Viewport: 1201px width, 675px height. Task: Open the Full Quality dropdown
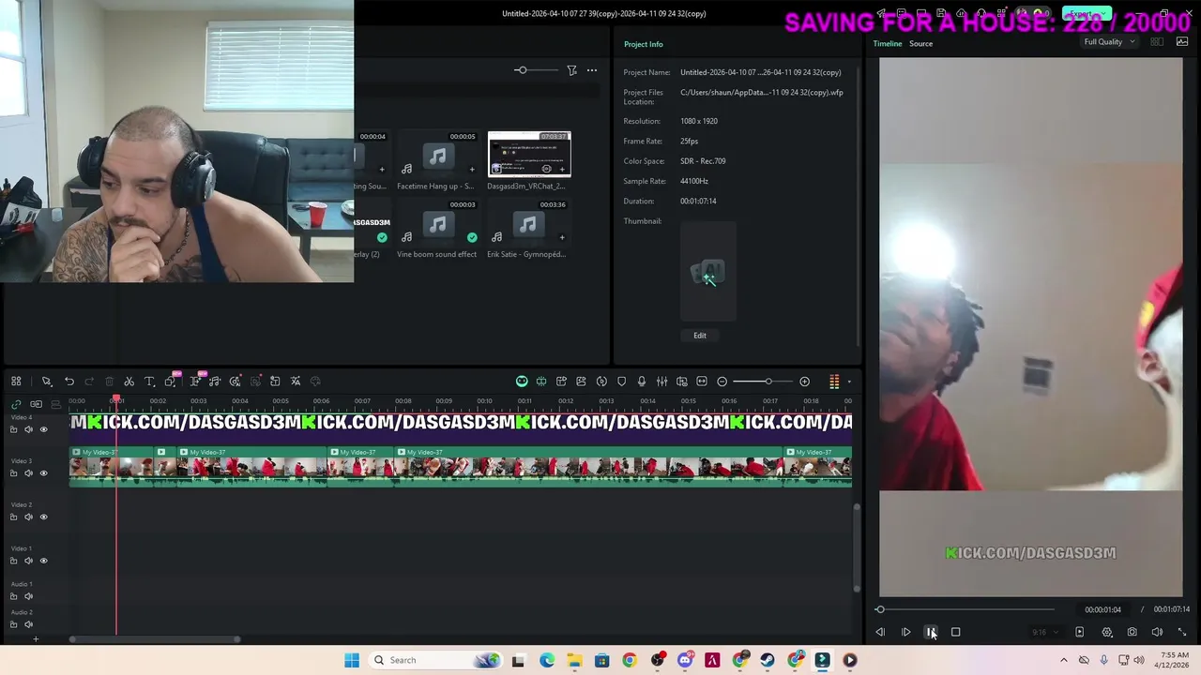point(1109,42)
